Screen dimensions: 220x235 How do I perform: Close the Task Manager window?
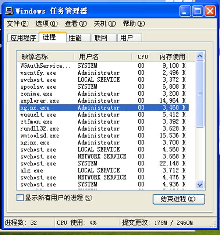pyautogui.click(x=210, y=11)
